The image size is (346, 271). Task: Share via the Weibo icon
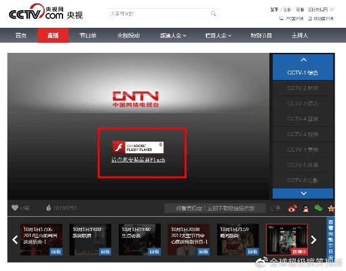292,208
